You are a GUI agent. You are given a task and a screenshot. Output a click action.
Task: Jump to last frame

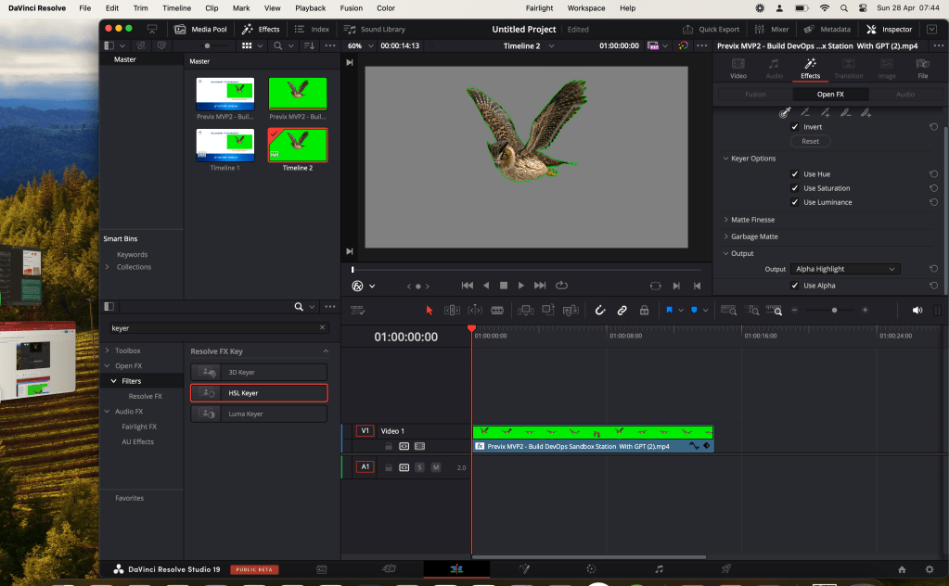540,286
